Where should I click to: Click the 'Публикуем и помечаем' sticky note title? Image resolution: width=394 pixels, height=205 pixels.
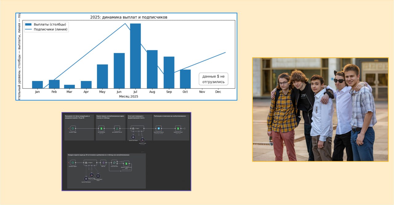(169, 116)
